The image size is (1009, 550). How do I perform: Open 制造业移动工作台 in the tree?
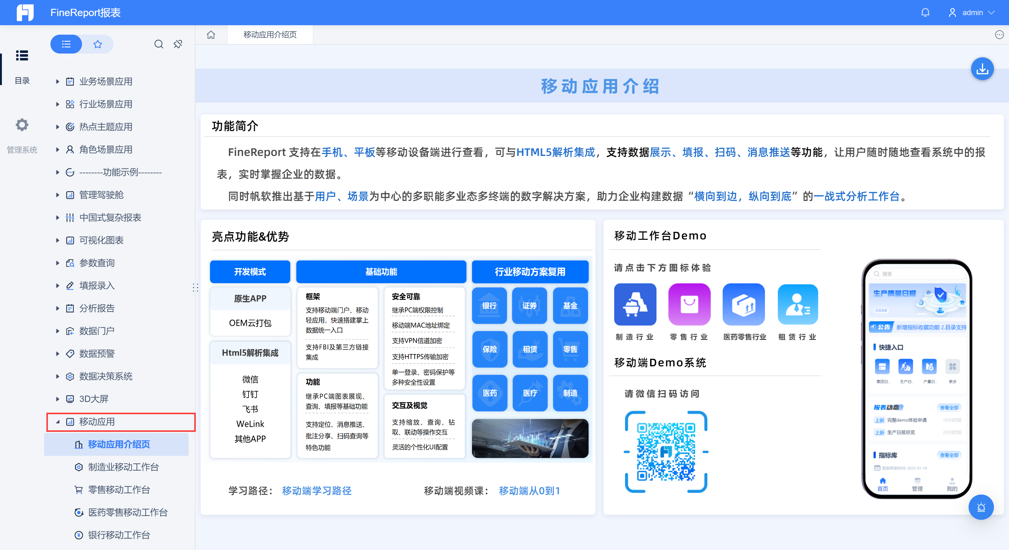pyautogui.click(x=123, y=467)
